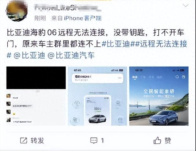Image resolution: width=196 pixels, height=151 pixels.
Task: Tap the comment count number 1
Action: pos(102,141)
